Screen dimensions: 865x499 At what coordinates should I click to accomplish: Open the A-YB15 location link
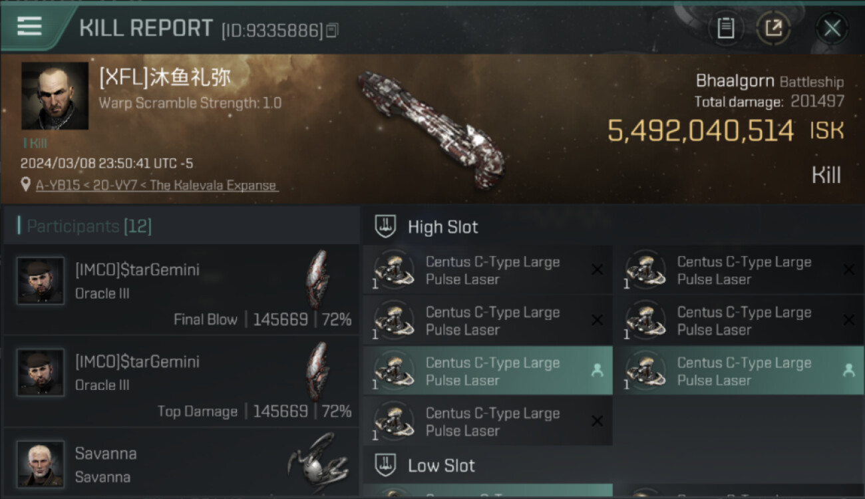point(157,186)
